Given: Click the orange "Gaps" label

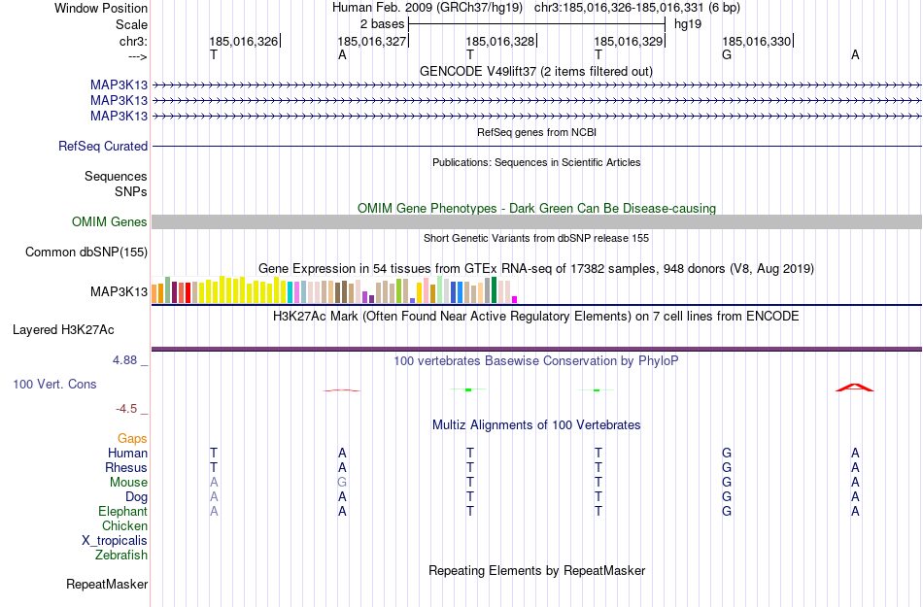Looking at the screenshot, I should pyautogui.click(x=132, y=438).
